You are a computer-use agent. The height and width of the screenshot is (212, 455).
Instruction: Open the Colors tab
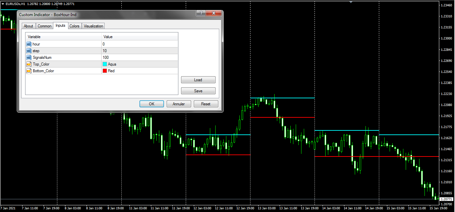click(x=74, y=26)
